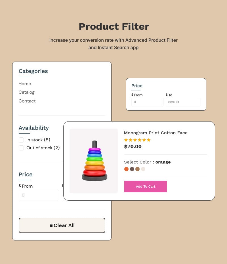Click the To price field showing 889.00
The image size is (227, 264).
point(183,102)
